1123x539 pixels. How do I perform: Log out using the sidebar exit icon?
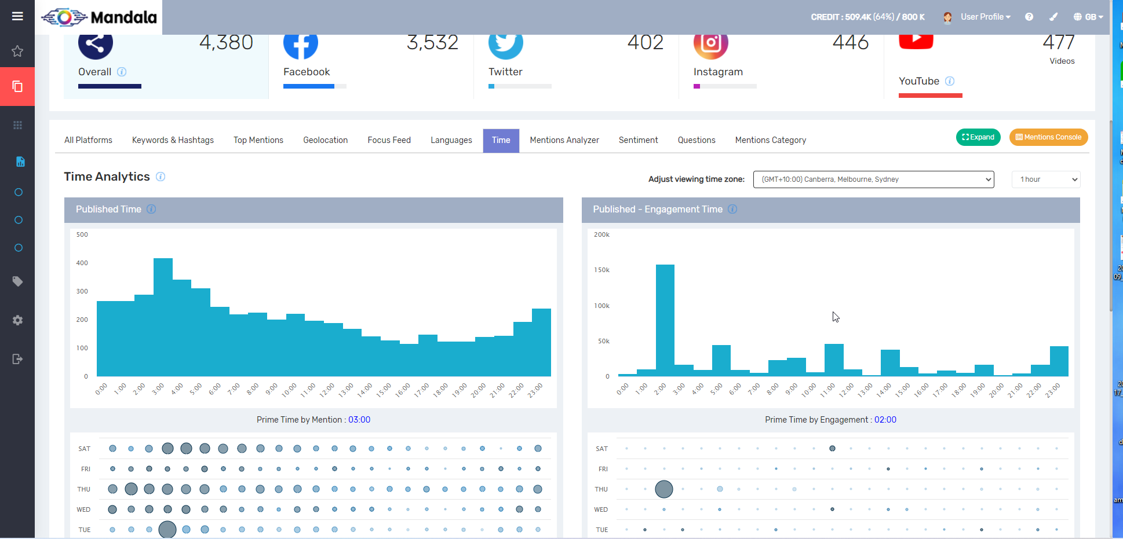(x=17, y=359)
